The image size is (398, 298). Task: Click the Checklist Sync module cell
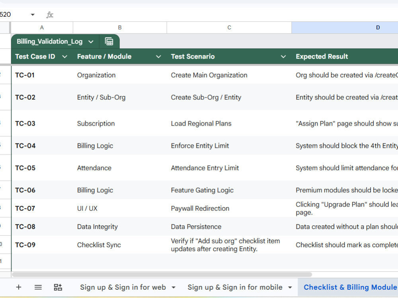pyautogui.click(x=120, y=245)
